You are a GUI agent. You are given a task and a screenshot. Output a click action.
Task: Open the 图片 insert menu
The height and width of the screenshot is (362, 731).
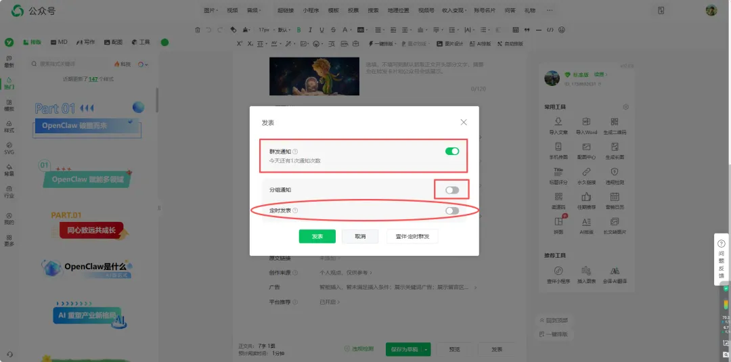tap(211, 10)
